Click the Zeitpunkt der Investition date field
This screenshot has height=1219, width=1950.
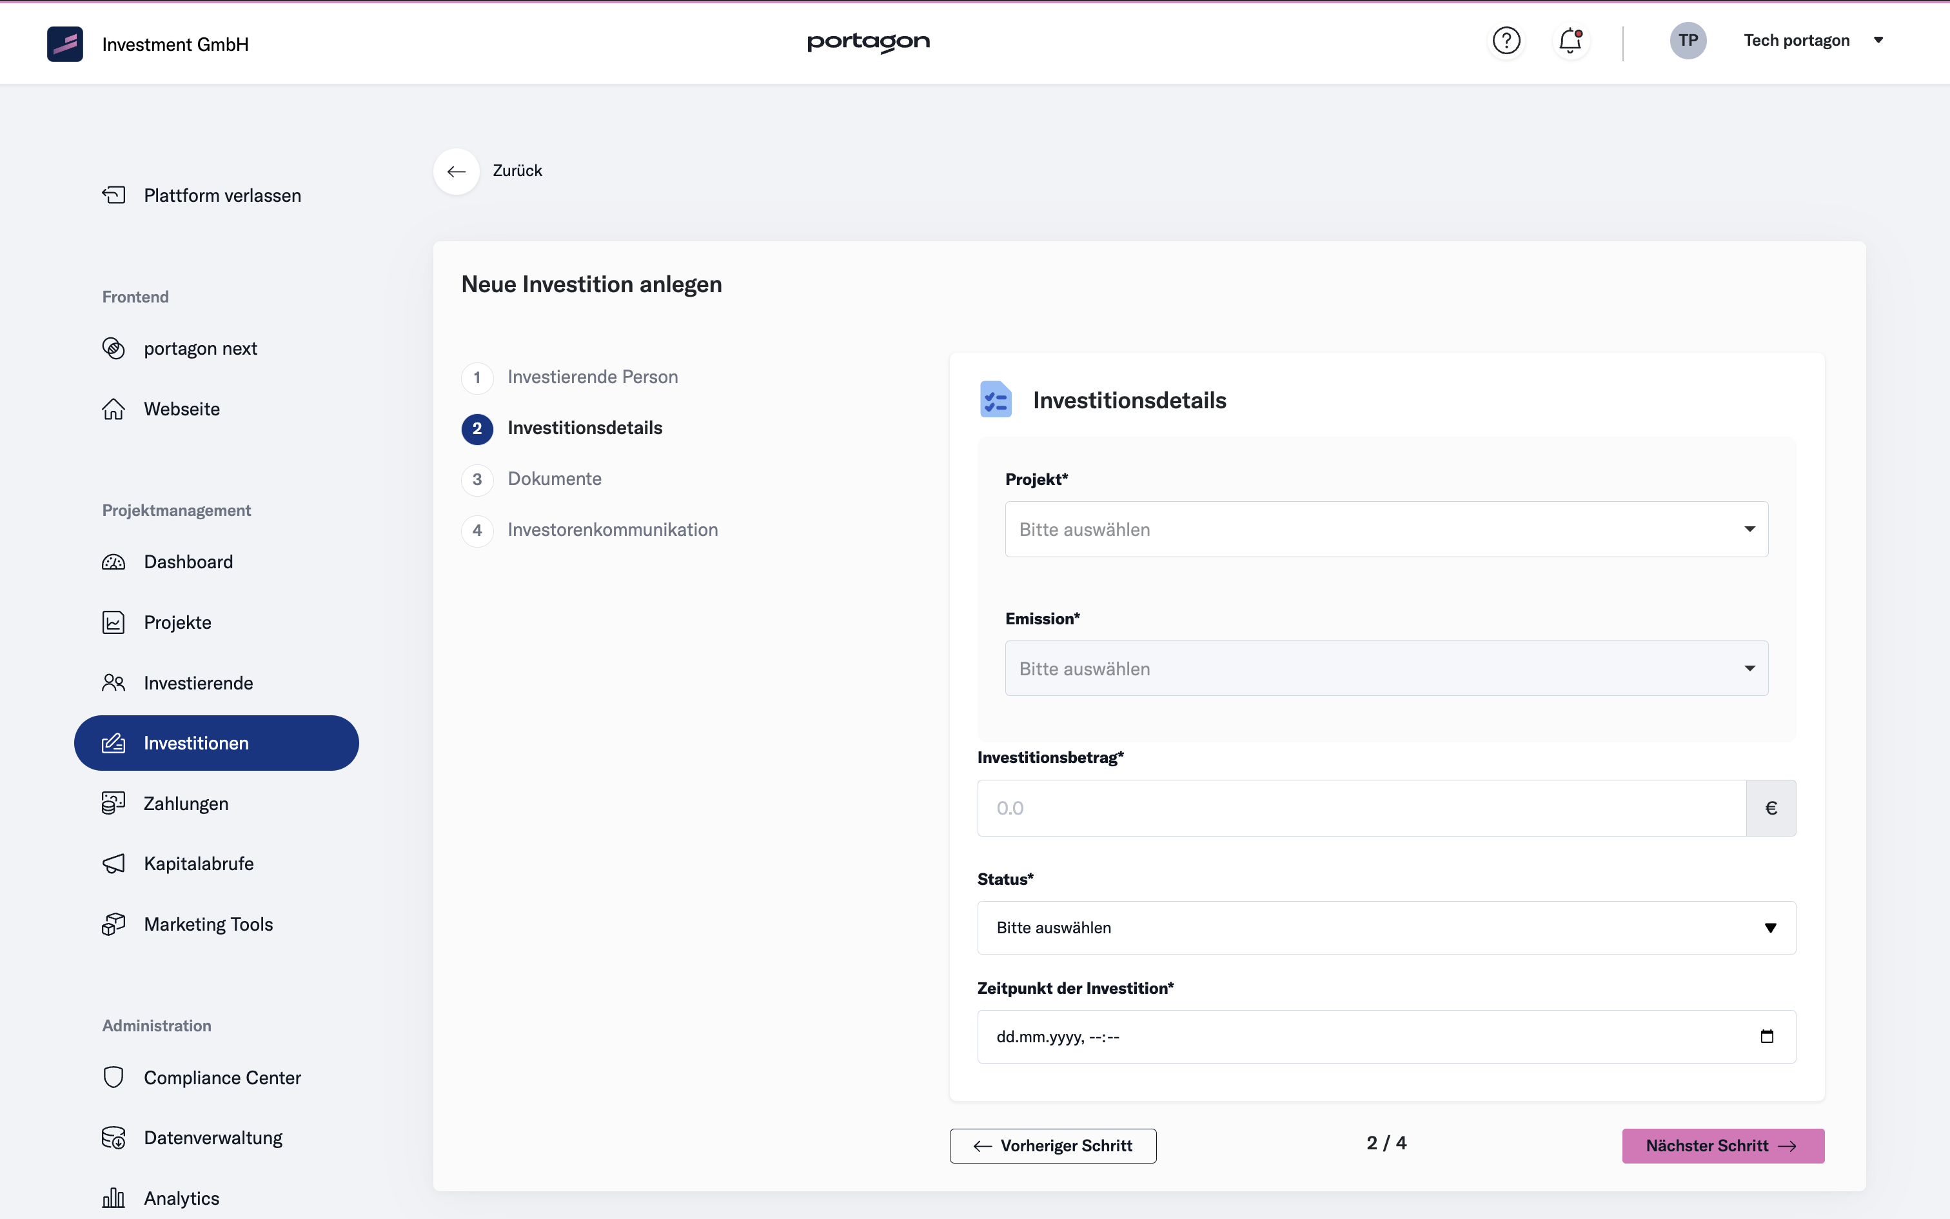(1386, 1037)
